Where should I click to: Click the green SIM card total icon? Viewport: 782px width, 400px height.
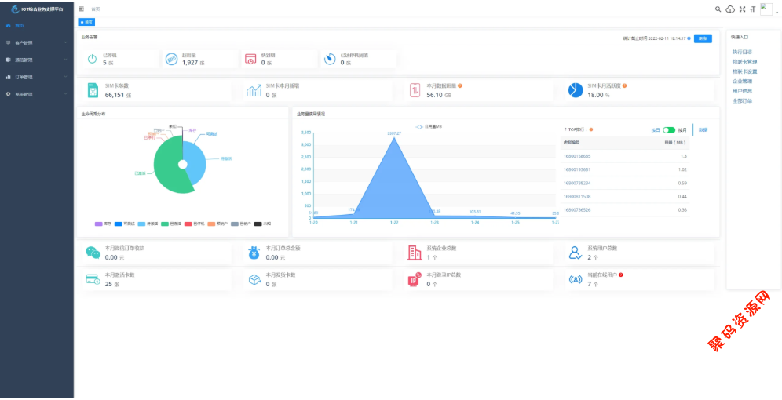point(93,91)
